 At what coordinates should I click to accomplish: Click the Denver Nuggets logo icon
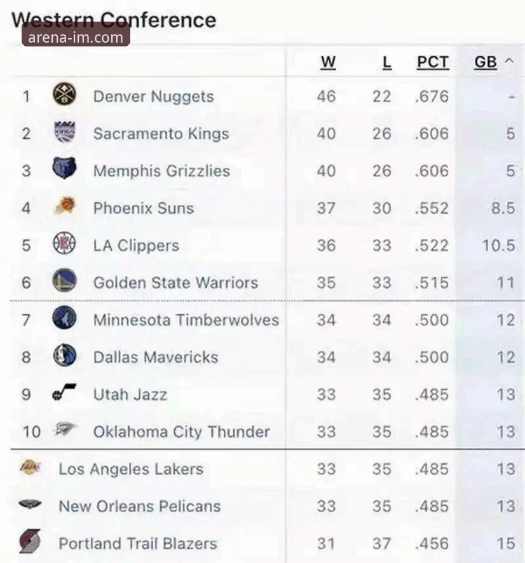tap(64, 95)
